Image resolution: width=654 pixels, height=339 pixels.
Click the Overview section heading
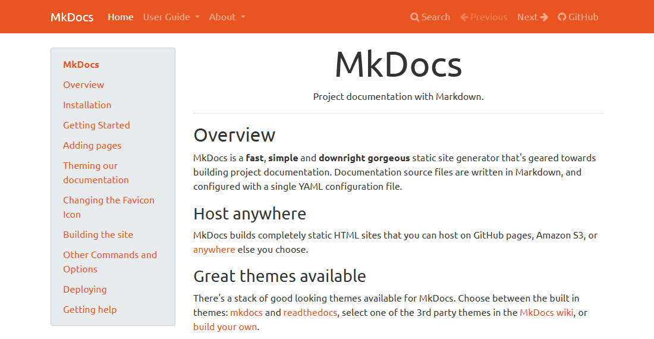click(x=234, y=135)
